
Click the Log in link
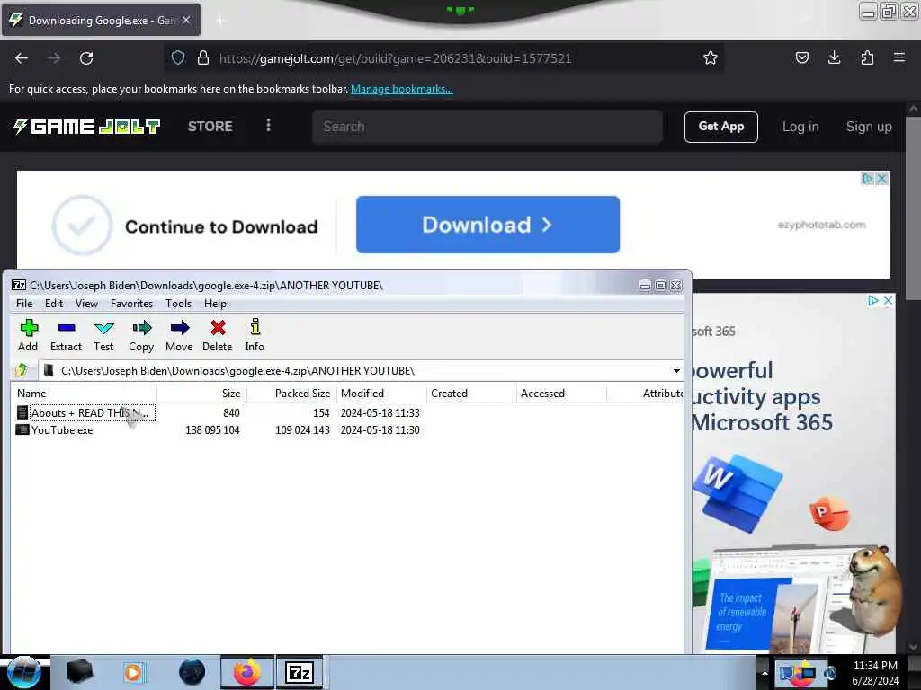[x=800, y=126]
